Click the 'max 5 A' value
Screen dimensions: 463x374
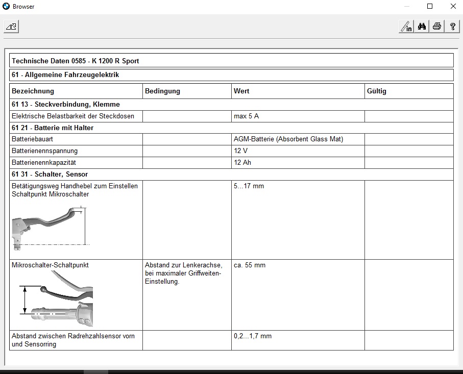(x=246, y=116)
